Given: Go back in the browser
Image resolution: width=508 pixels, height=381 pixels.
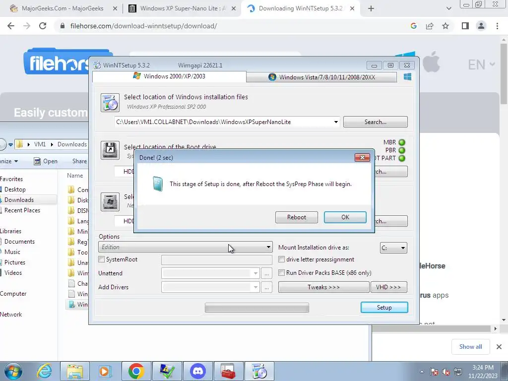Looking at the screenshot, I should pos(11,26).
